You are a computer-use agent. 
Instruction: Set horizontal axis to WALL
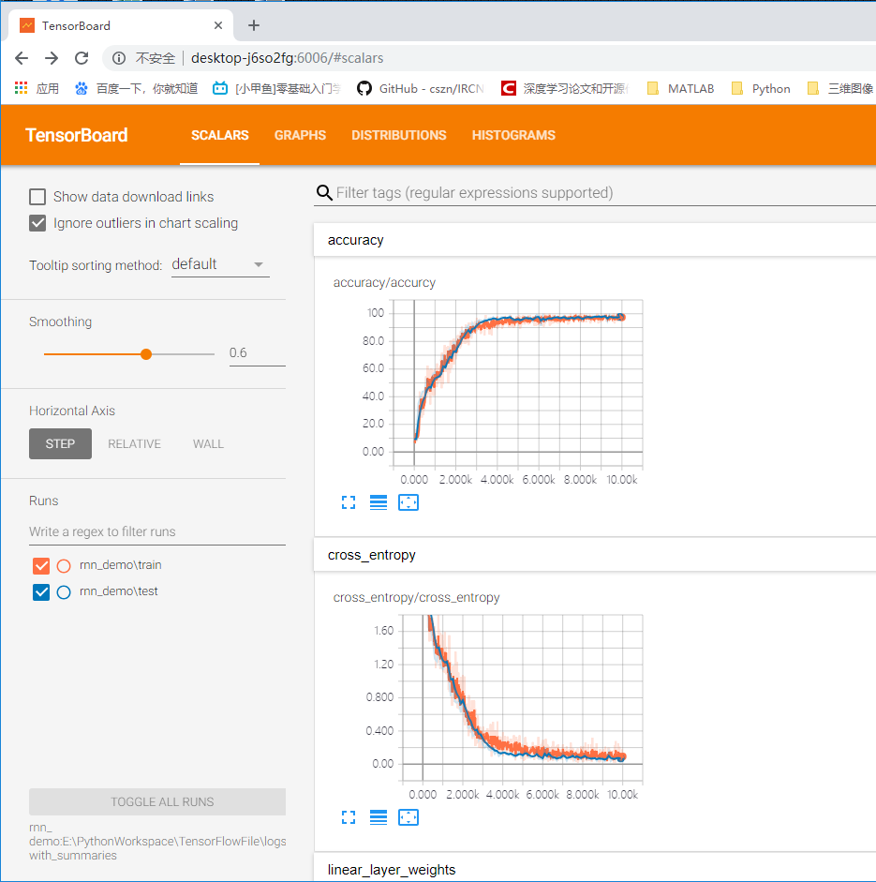click(x=208, y=444)
